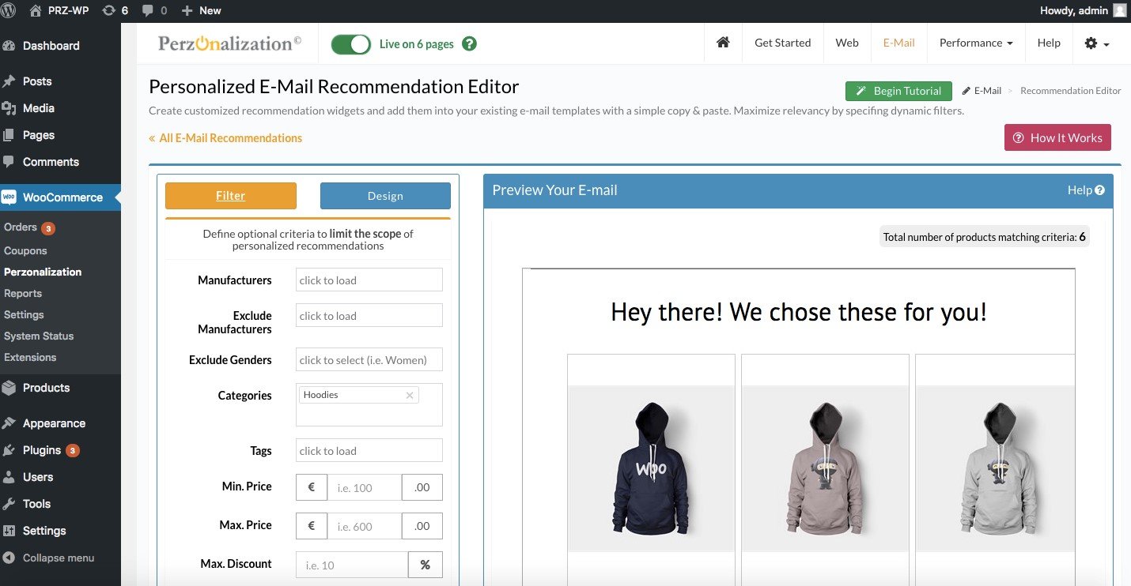The height and width of the screenshot is (586, 1131).
Task: Open the admin user avatar
Action: [1119, 11]
